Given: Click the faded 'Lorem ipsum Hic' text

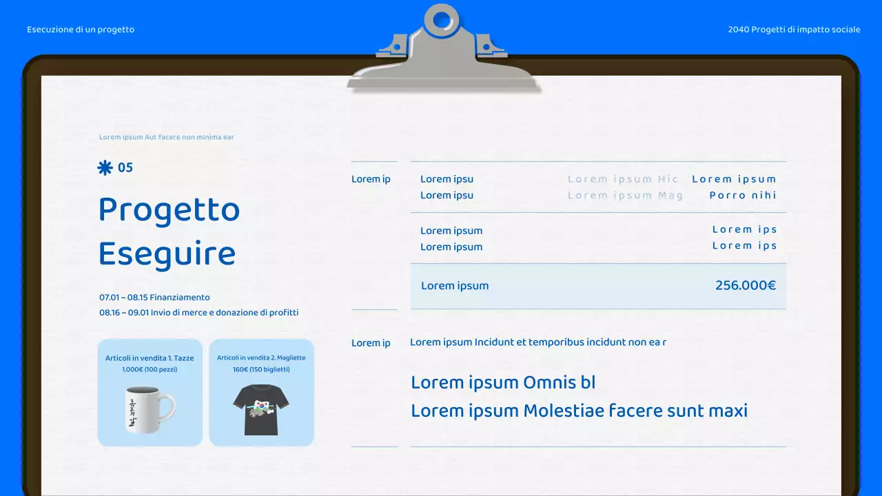Looking at the screenshot, I should [x=623, y=179].
